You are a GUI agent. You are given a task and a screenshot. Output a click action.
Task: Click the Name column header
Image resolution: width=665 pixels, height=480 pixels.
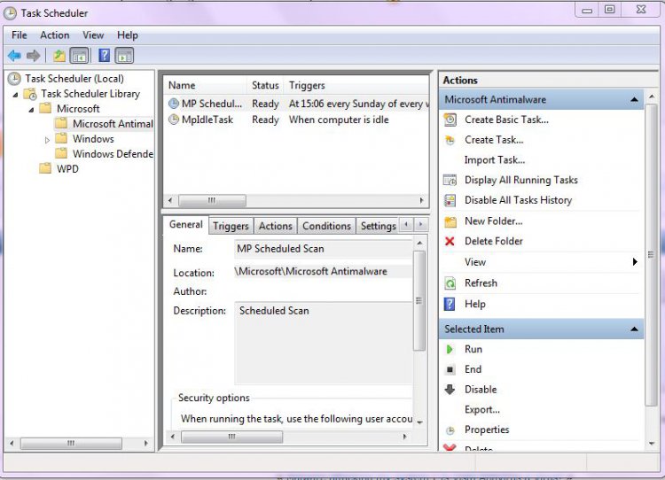point(205,86)
